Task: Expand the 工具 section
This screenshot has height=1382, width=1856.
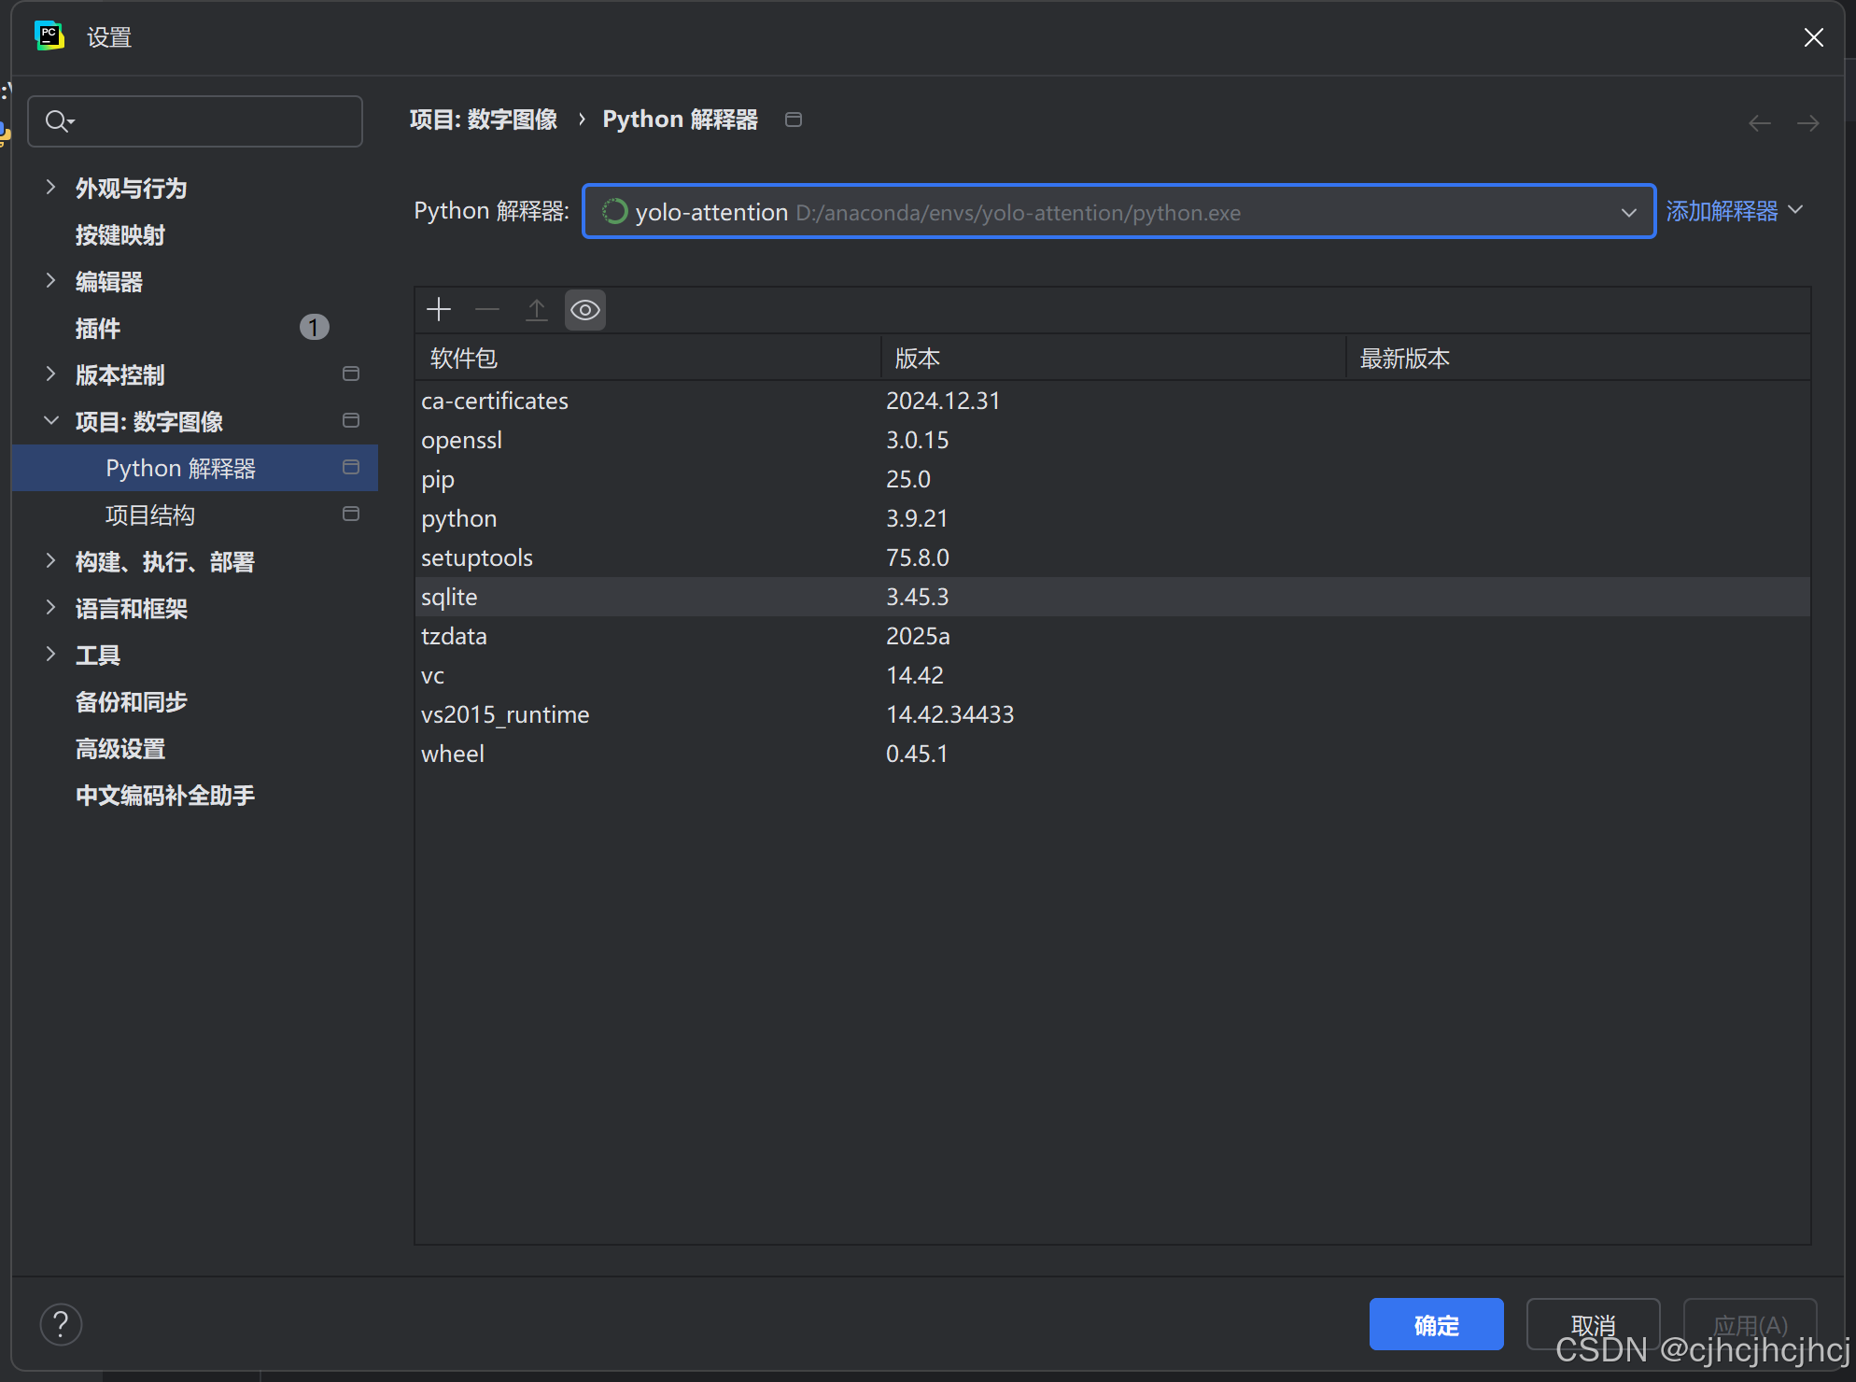Action: pyautogui.click(x=51, y=655)
